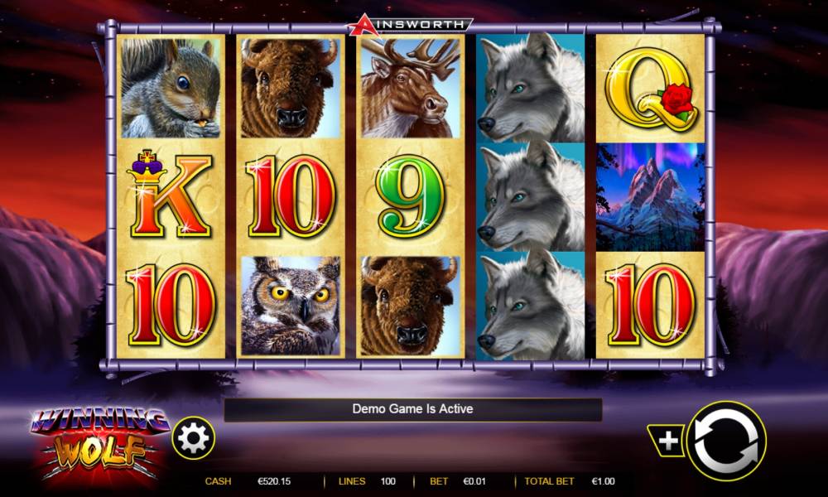This screenshot has width=828, height=497.
Task: Click the CASH balance €520.15
Action: point(274,481)
